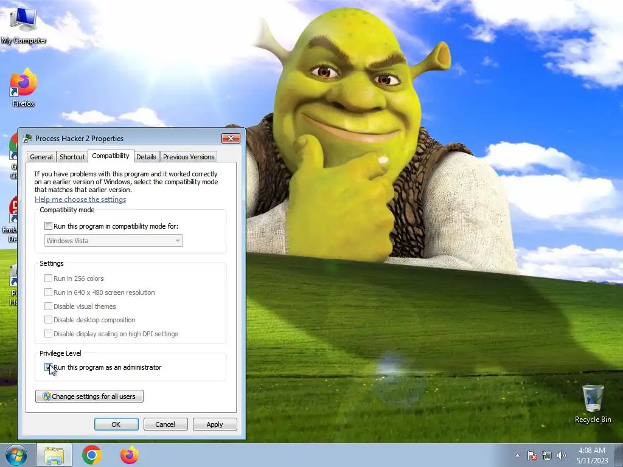Open the clock showing 4:08 AM

pyautogui.click(x=592, y=455)
